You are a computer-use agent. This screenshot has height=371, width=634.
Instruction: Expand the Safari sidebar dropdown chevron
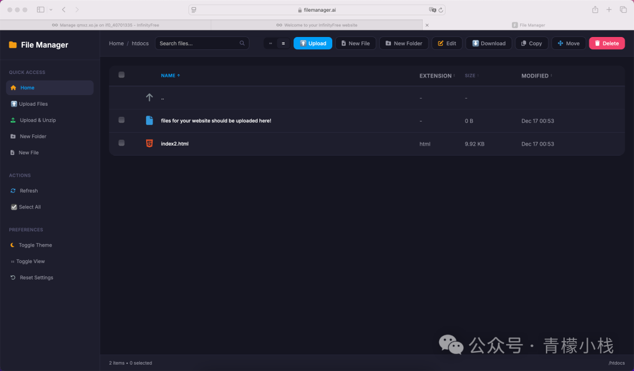point(51,10)
